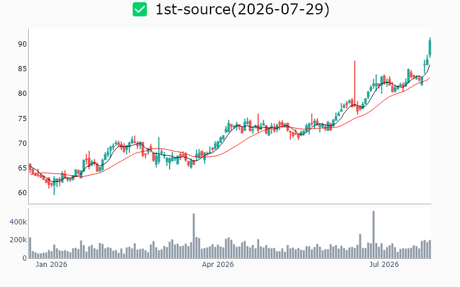Click the Jan 2026 x-axis label
Image resolution: width=460 pixels, height=287 pixels.
pyautogui.click(x=51, y=265)
